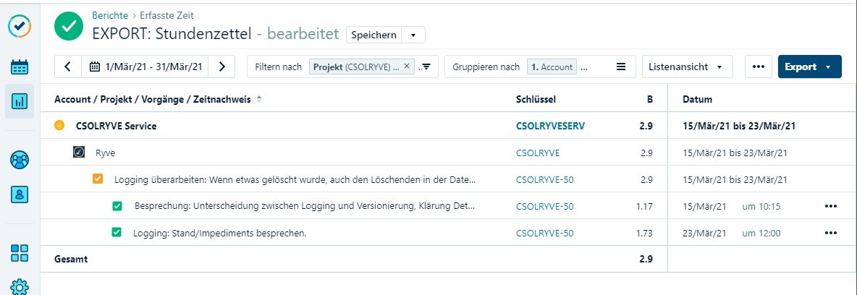Open the Export dropdown
857x295 pixels.
click(809, 67)
